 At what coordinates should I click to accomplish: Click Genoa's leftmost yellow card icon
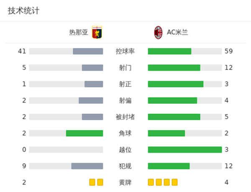click(92, 182)
